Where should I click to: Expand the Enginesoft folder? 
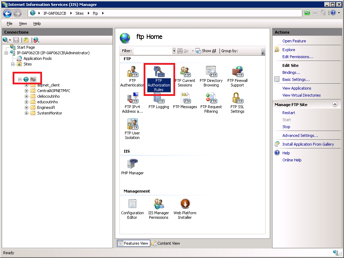26,107
